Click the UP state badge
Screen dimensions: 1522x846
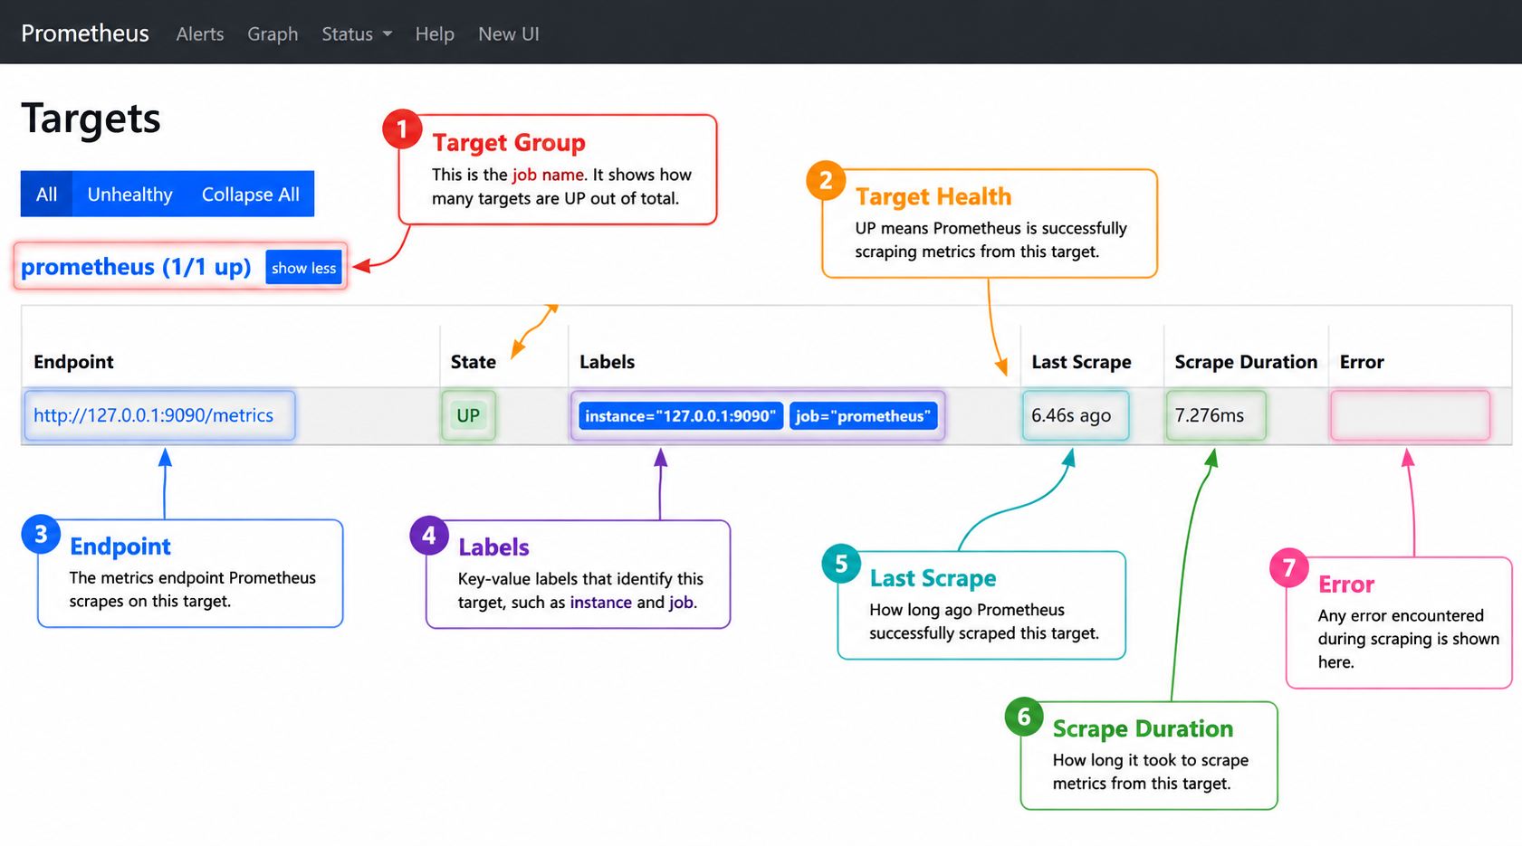(x=468, y=415)
